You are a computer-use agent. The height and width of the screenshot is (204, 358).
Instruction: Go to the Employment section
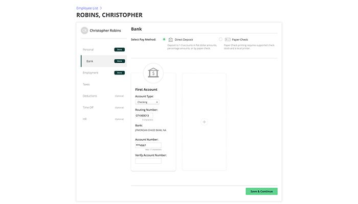91,72
